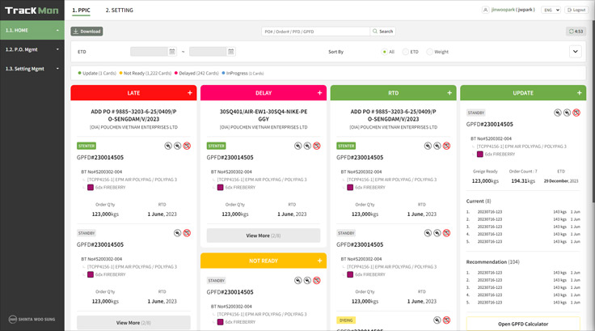Viewport: 595px width, 331px height.
Task: Select the ETD sort radio button
Action: coord(406,52)
